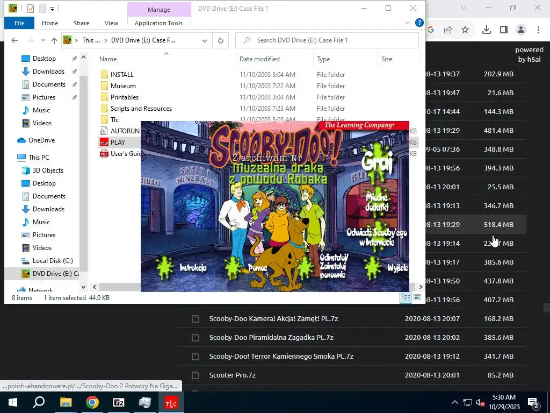Open 7-Zip from the taskbar

[119, 402]
